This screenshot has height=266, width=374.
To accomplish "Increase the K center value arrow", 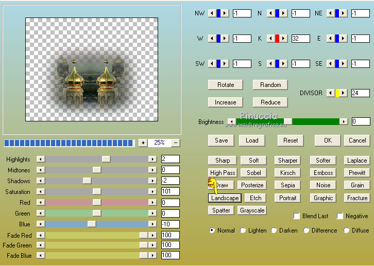I will click(283, 39).
